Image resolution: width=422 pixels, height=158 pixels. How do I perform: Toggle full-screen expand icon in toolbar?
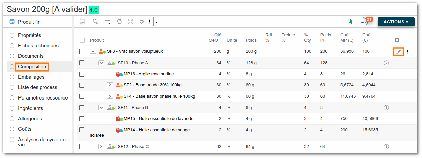point(130,22)
